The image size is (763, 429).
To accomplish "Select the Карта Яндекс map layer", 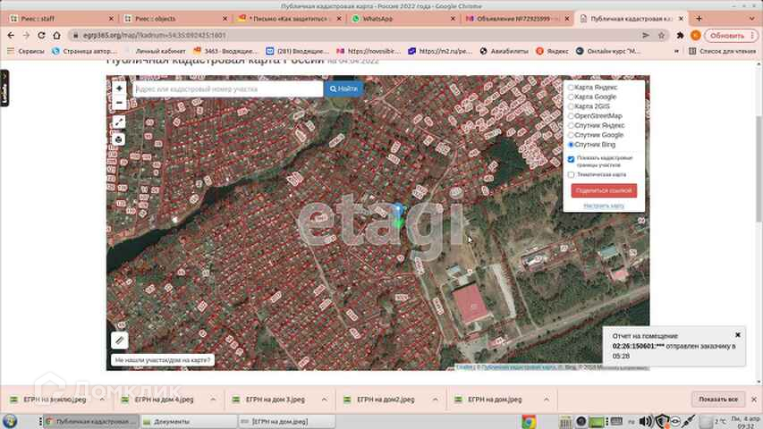I will 572,88.
